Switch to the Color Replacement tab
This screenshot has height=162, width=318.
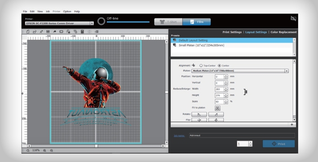(283, 32)
